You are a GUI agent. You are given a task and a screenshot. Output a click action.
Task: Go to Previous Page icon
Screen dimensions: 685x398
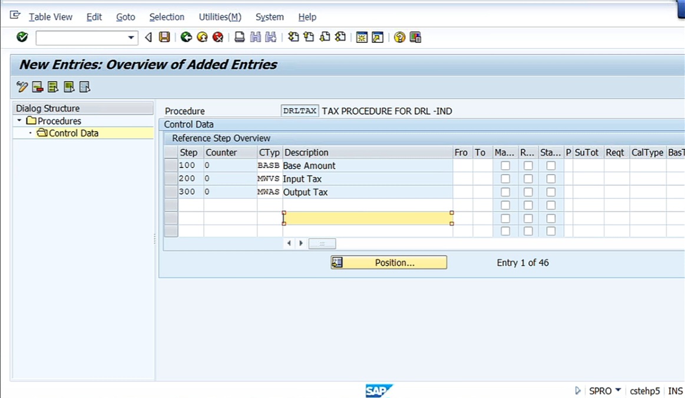click(x=309, y=37)
